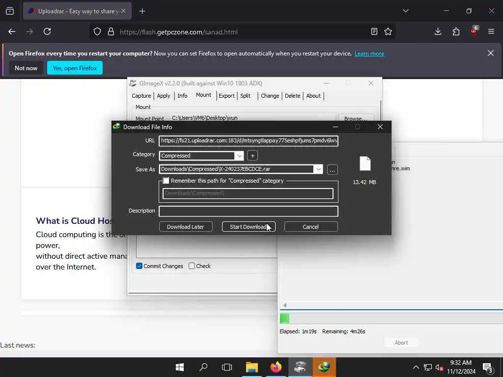Close the Uploadrar tab
This screenshot has height=377, width=503.
[123, 11]
